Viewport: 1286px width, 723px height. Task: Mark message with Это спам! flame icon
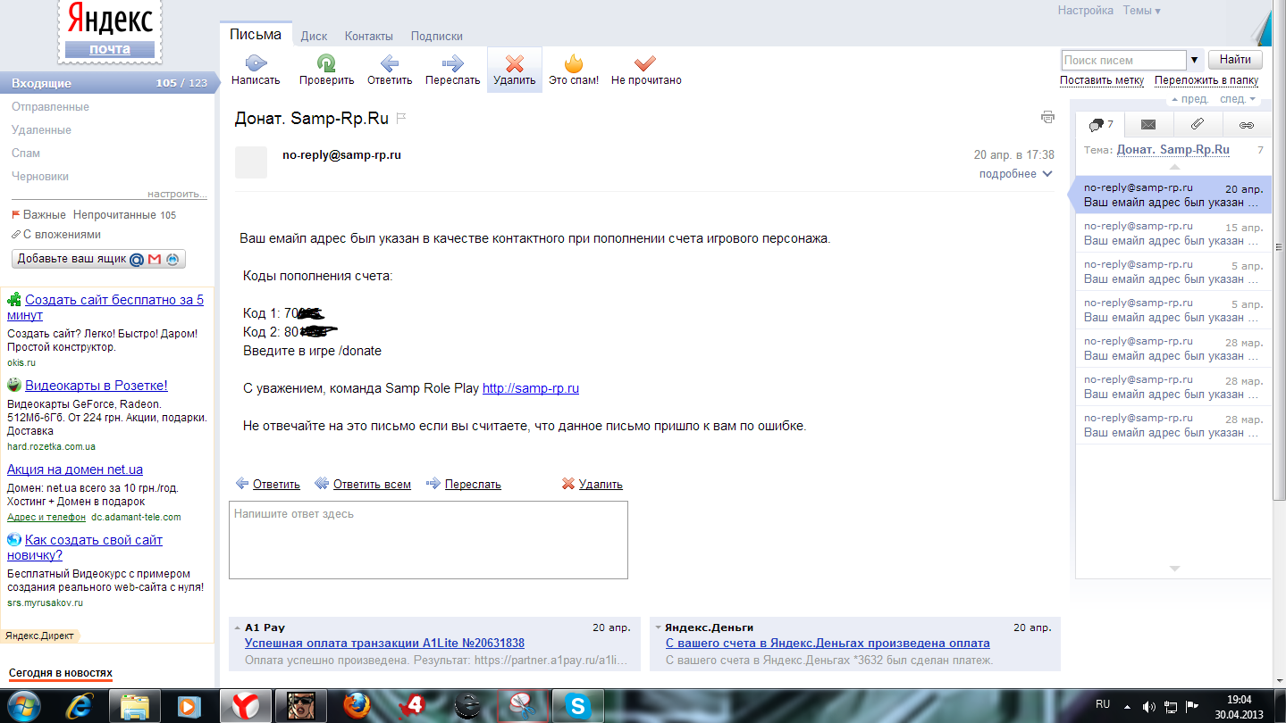tap(574, 63)
